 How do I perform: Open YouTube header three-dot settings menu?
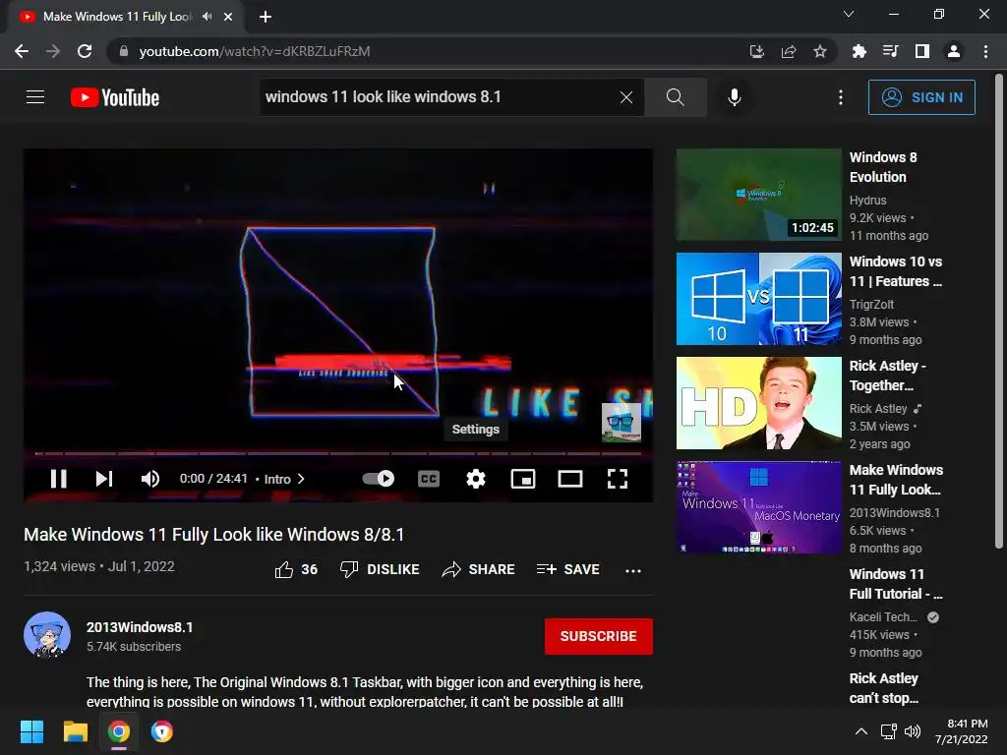pos(841,97)
